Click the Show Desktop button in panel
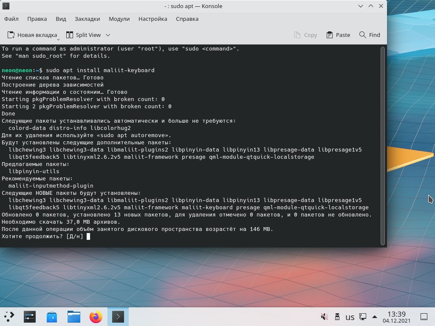The image size is (435, 326). click(424, 317)
